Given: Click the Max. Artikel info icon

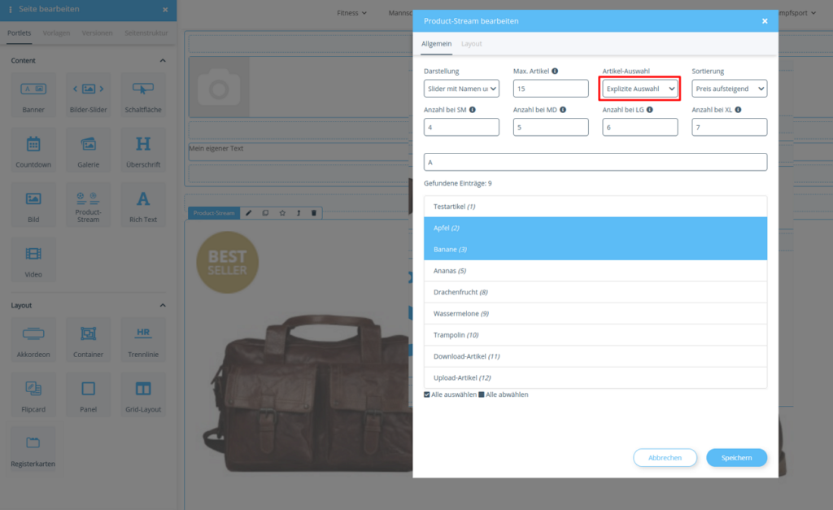Looking at the screenshot, I should 555,72.
